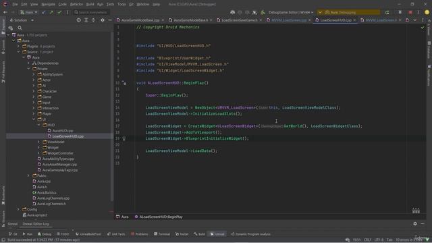Click the Build hammer icon in toolbar
This screenshot has width=432, height=243.
coord(263,12)
